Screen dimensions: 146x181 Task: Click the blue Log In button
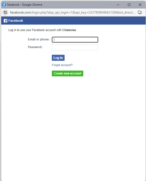(58, 58)
